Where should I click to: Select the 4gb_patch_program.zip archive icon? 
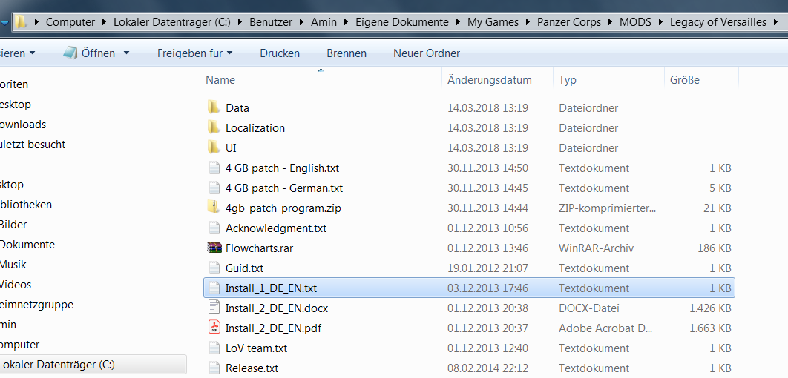click(214, 208)
